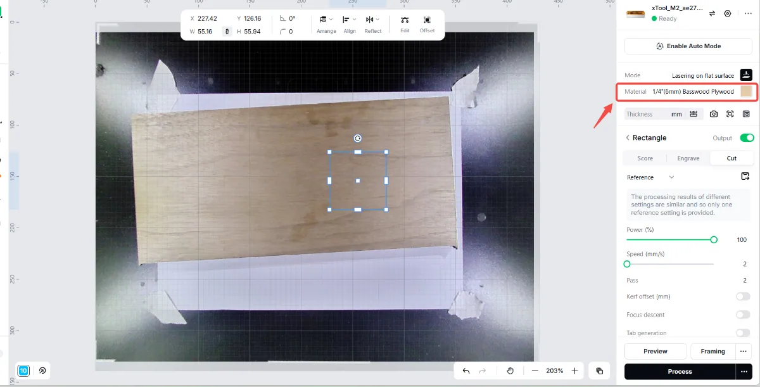Image resolution: width=760 pixels, height=387 pixels.
Task: Click the undo arrow
Action: pos(466,371)
